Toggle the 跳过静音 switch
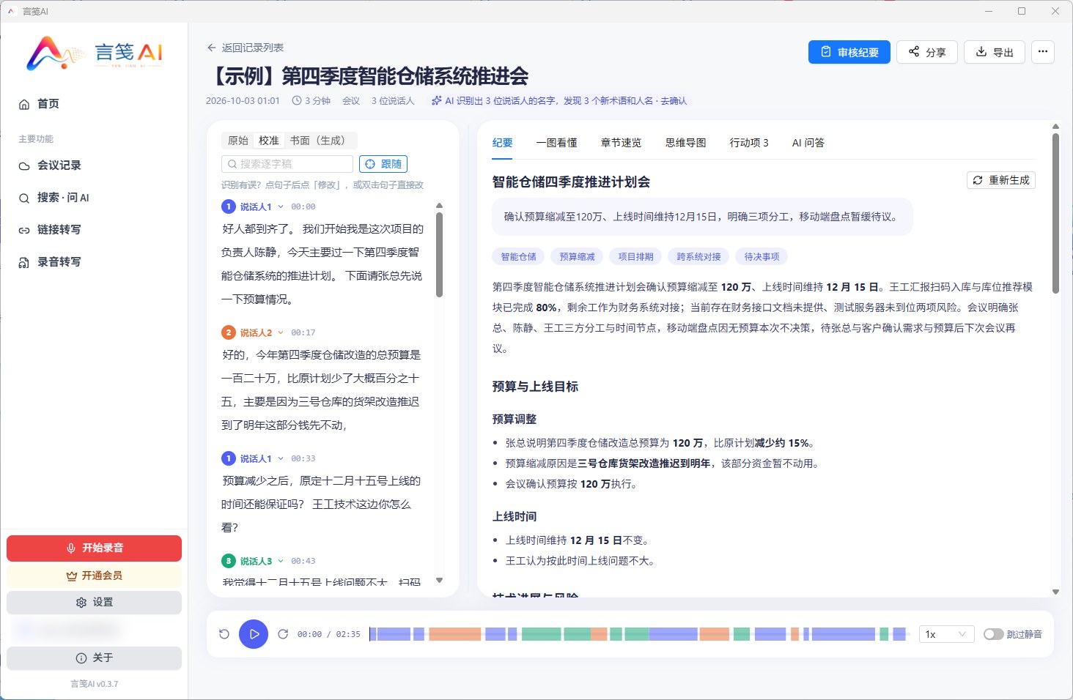This screenshot has width=1073, height=700. pos(993,634)
